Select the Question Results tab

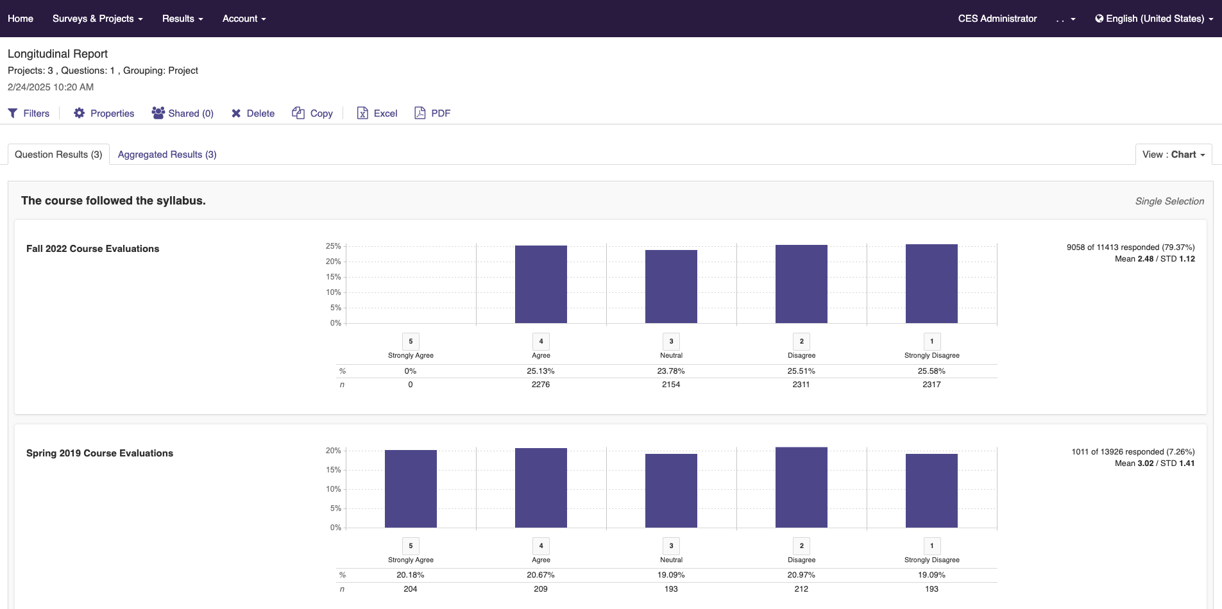click(x=58, y=154)
